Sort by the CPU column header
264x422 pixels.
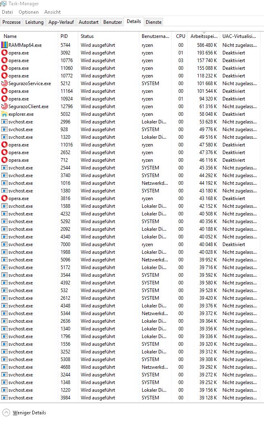pos(180,36)
